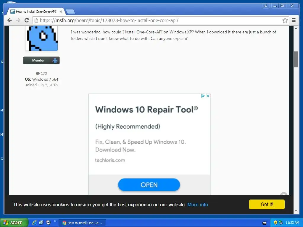This screenshot has height=227, width=303.
Task: Click the 11:23 AM system clock
Action: coord(292,223)
